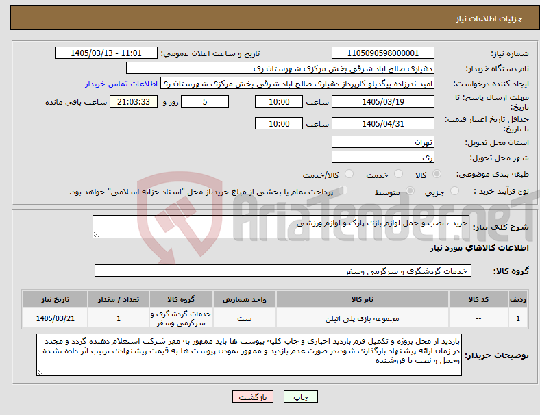
Task: Click the delivery city field ری
Action: coord(382,157)
